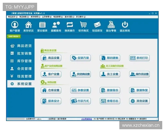Open 仓库设置 button
The height and width of the screenshot is (132, 165).
tap(51, 90)
